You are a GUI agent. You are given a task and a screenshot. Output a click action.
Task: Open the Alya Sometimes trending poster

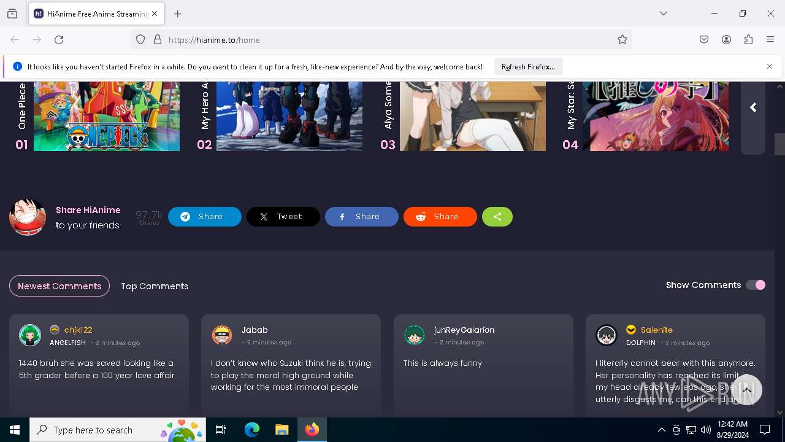pos(473,116)
